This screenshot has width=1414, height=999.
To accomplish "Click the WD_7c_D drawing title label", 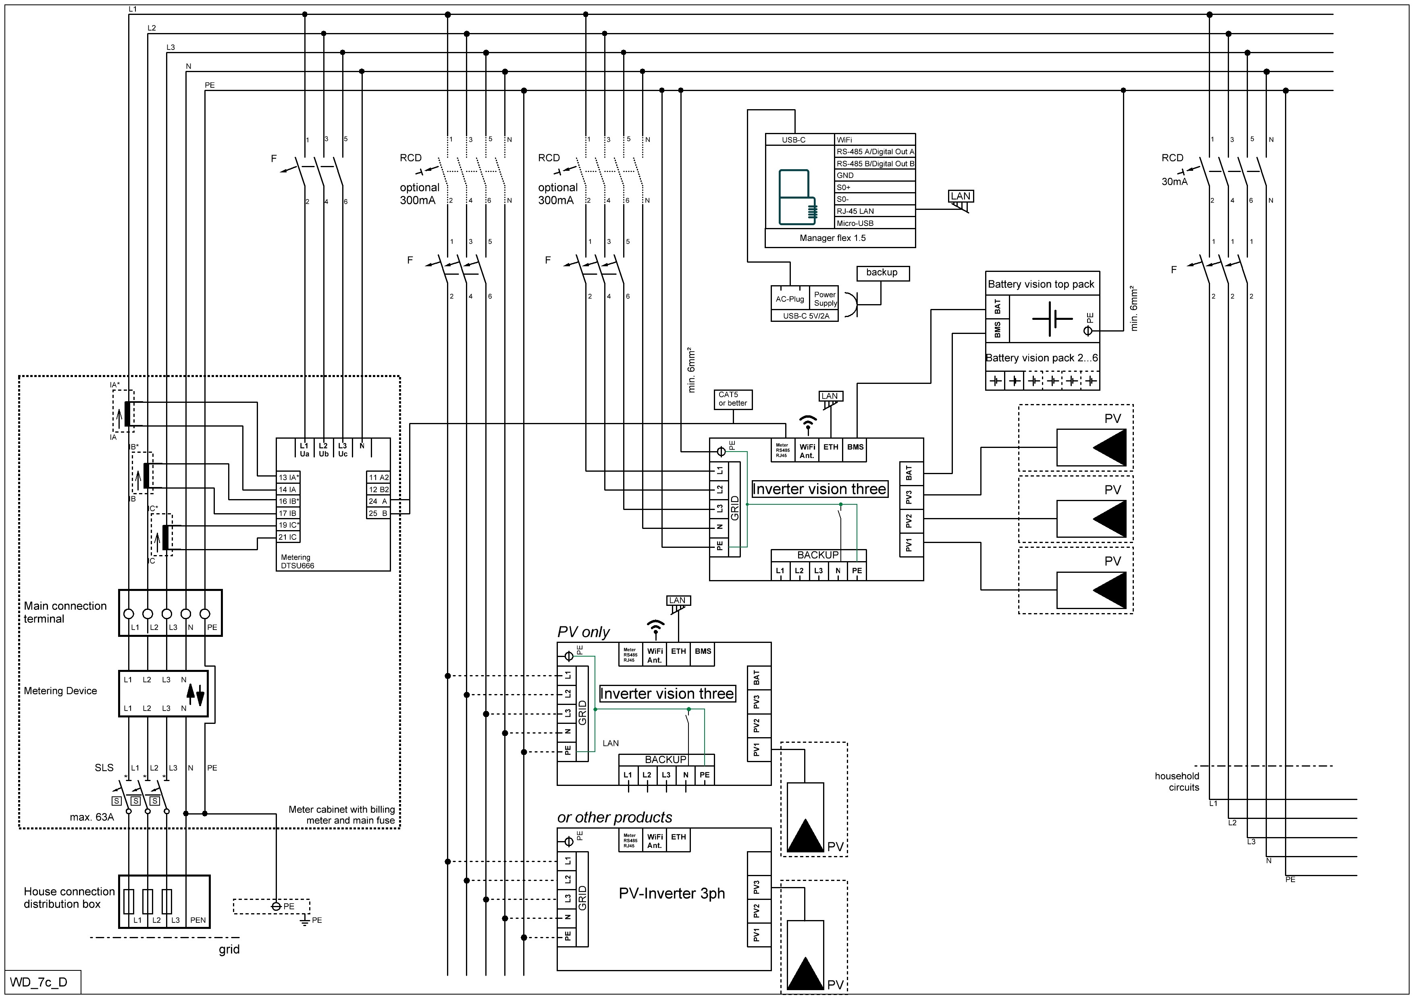I will coord(39,982).
